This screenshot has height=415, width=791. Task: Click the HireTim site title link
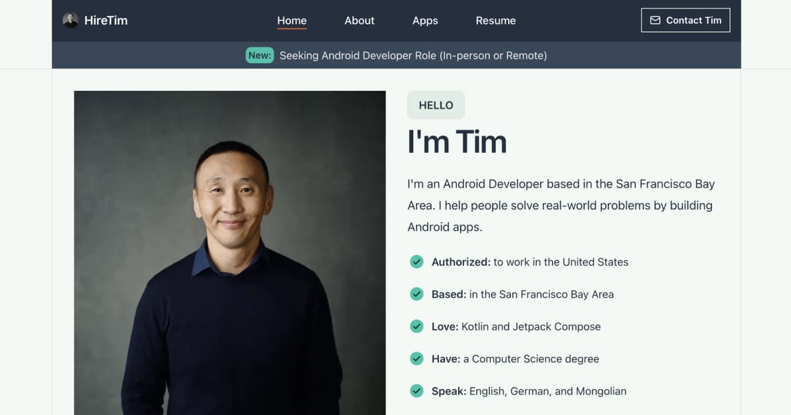click(105, 20)
